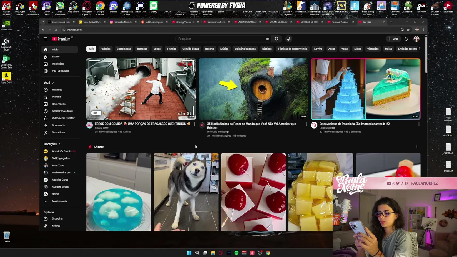Image resolution: width=457 pixels, height=257 pixels.
Task: Expand the Inscrições section chevron
Action: tap(59, 144)
